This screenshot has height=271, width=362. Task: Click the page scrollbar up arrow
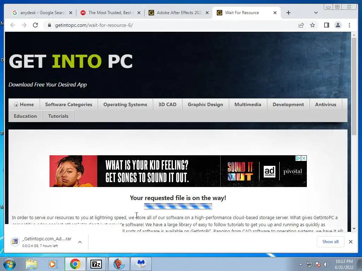tap(354, 35)
